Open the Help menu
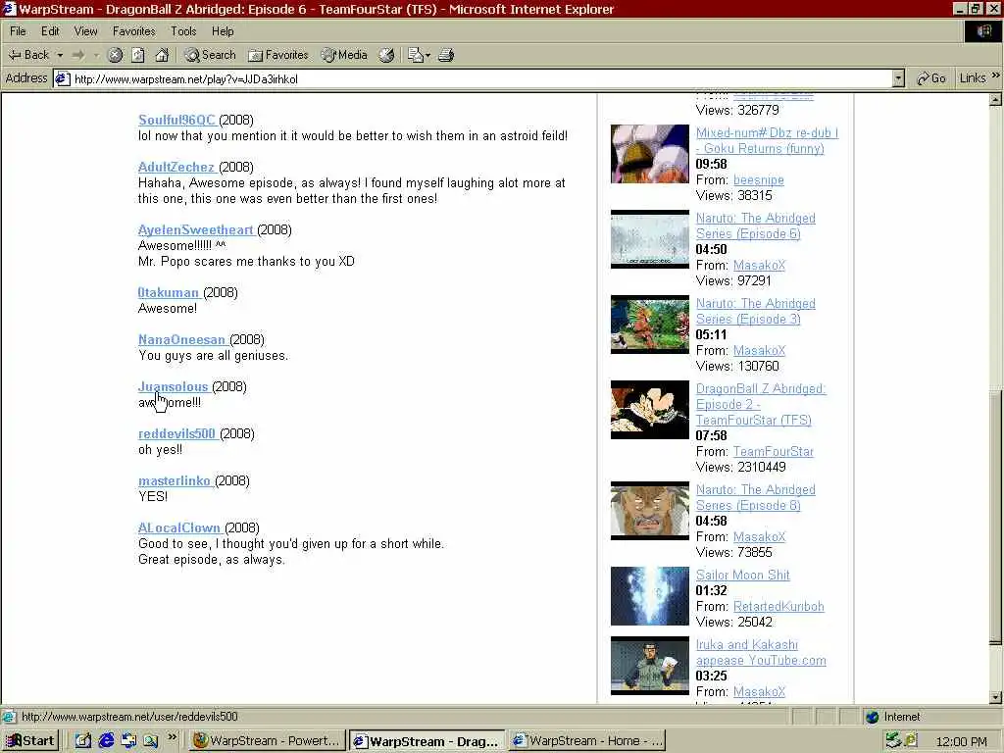The image size is (1004, 753). click(x=223, y=31)
